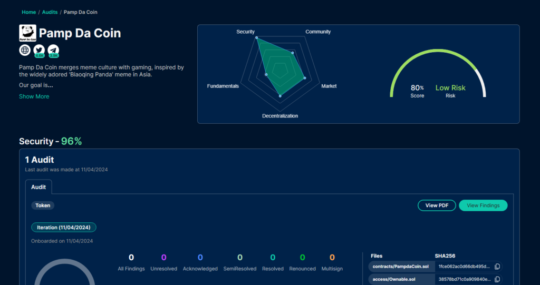The image size is (540, 285).
Task: Open the Telegram channel icon
Action: pos(53,50)
